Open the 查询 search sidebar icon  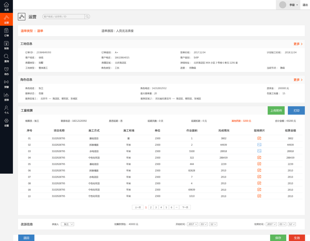(6, 58)
